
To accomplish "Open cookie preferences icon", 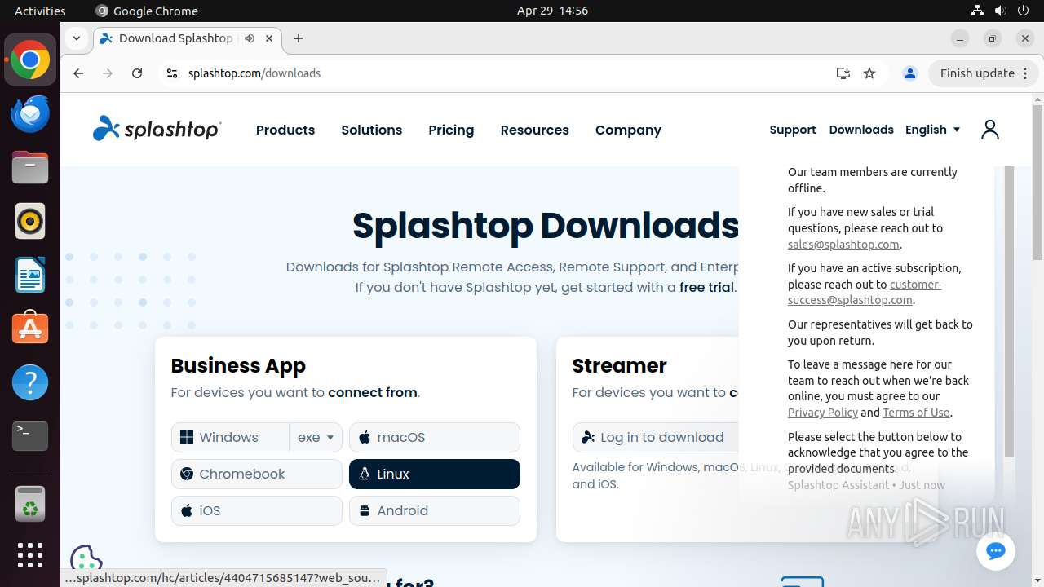I will tap(86, 559).
